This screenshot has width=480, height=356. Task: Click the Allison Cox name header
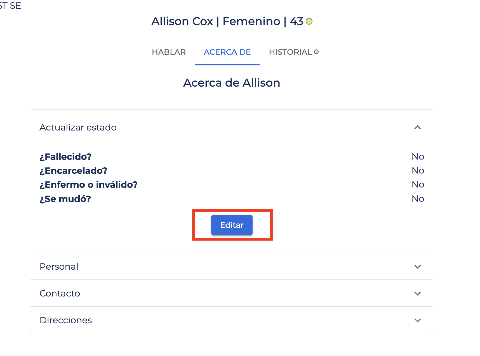[182, 21]
